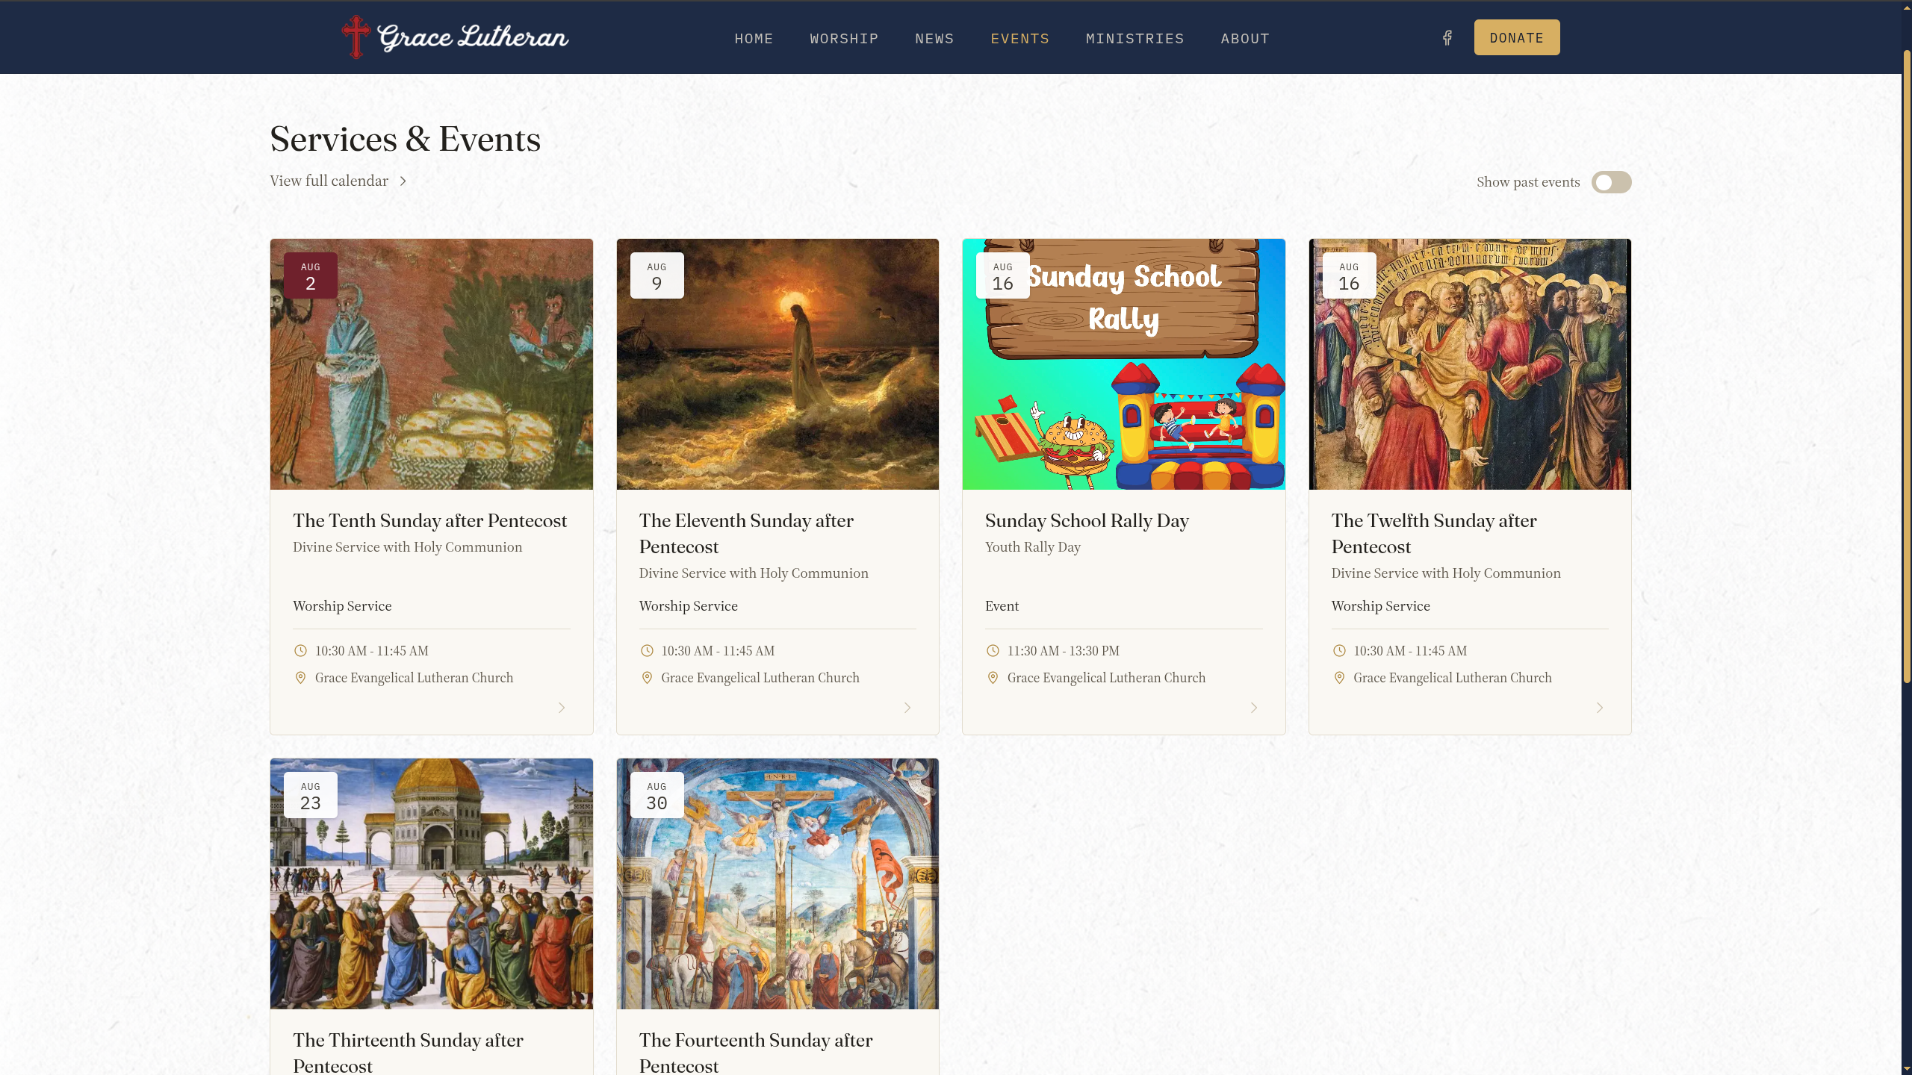This screenshot has width=1912, height=1075.
Task: Open The Thirteenth Sunday after Pentecost title
Action: click(x=408, y=1053)
